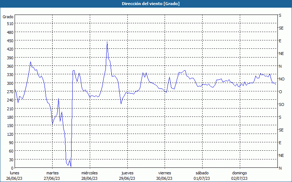Click the 'S' compass label beside the 180 line
The image size is (292, 182).
(x=280, y=117)
